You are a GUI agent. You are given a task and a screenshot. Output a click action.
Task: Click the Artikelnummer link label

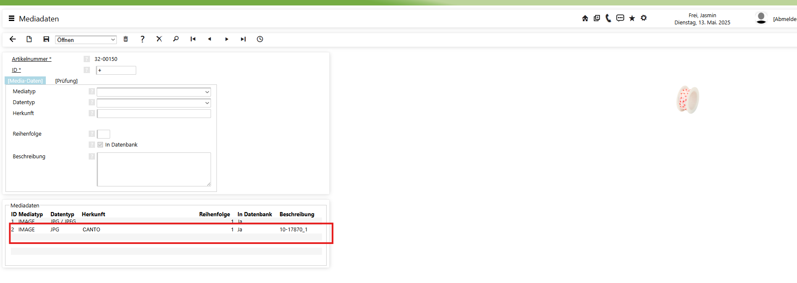tap(31, 59)
